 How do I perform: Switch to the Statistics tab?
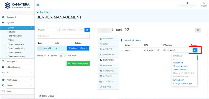tap(108, 82)
